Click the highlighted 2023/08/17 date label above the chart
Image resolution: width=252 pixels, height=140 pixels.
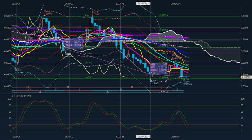(x=143, y=3)
